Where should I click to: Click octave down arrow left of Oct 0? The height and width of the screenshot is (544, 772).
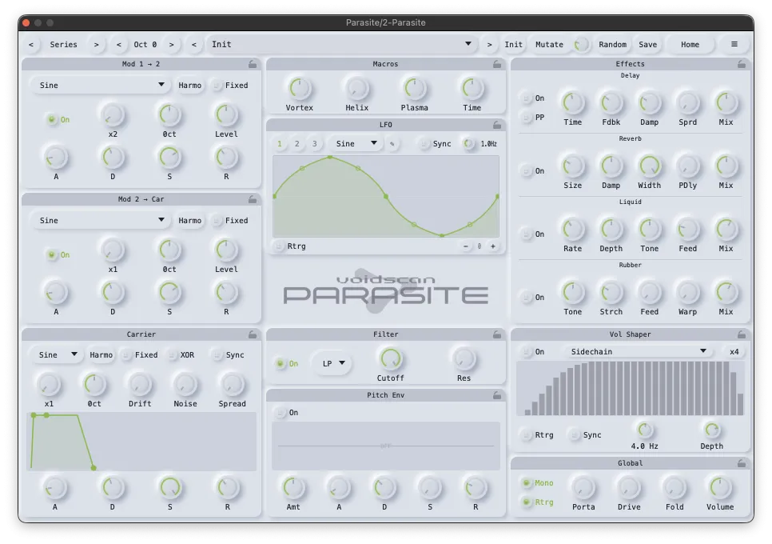tap(118, 44)
